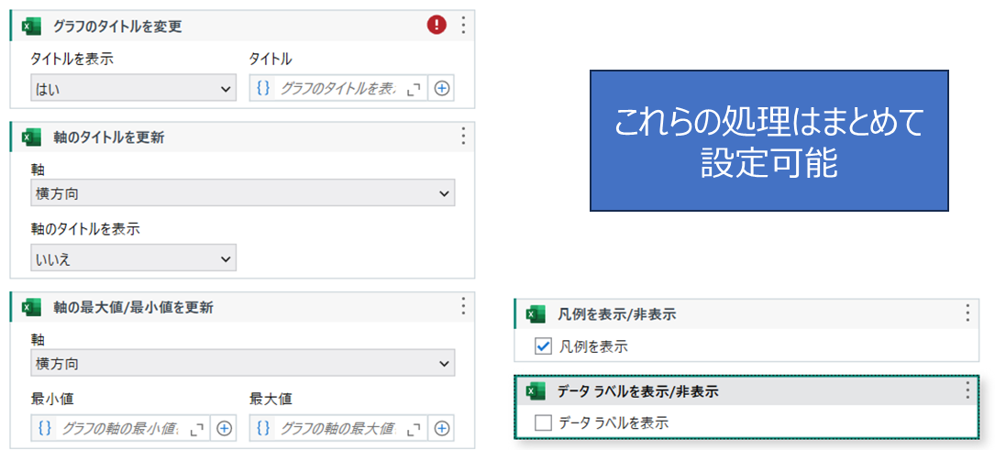The height and width of the screenshot is (450, 995).
Task: Click the Excel icon of 軸の最大値/最小値を更新
Action: coord(32,307)
